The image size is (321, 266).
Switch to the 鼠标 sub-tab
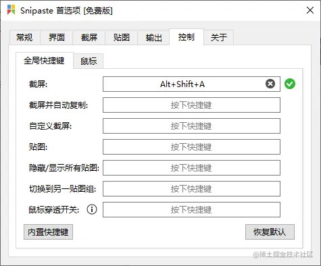[89, 61]
